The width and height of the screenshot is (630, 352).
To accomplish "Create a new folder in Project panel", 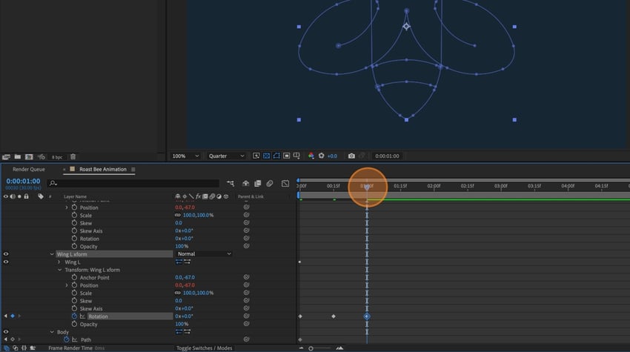I will click(18, 156).
